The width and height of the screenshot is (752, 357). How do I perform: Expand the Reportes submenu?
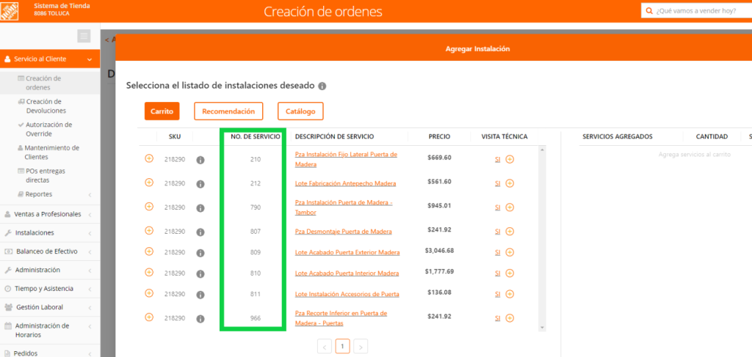[x=50, y=194]
